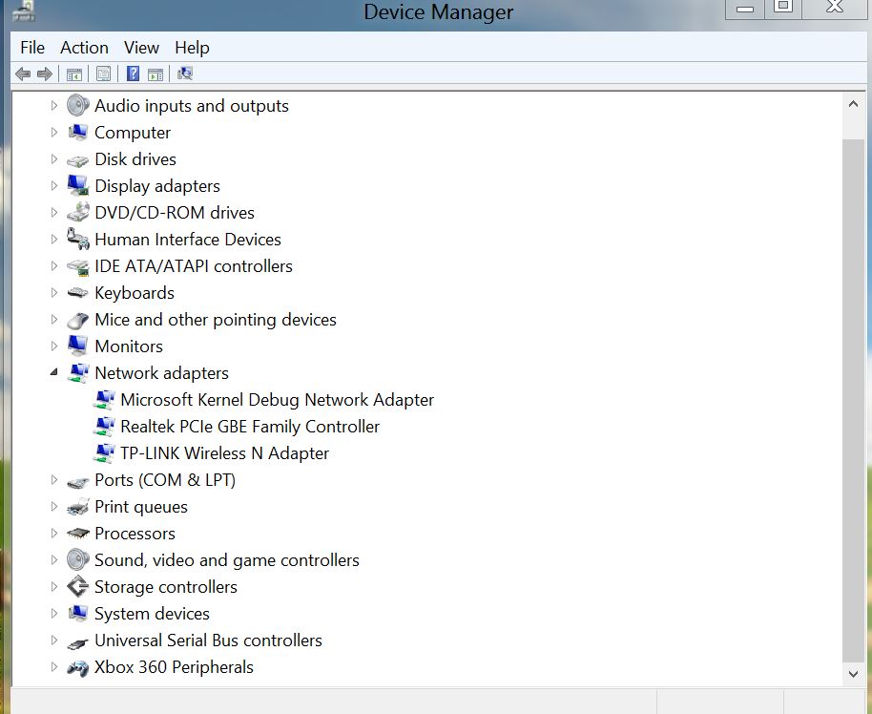Click the Device Manager title bar icon
Image resolution: width=872 pixels, height=714 pixels.
point(25,10)
